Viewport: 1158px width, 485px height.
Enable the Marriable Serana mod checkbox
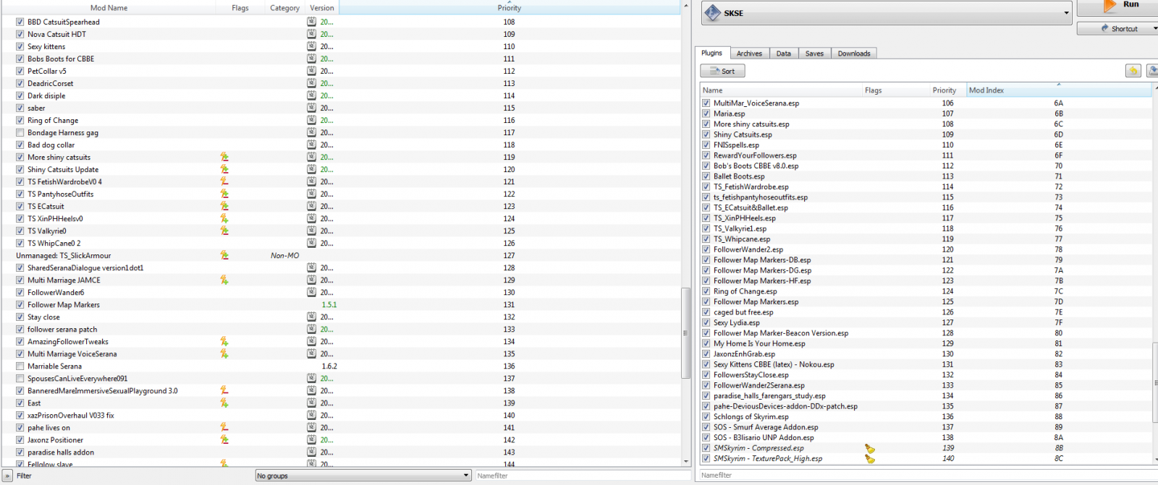pyautogui.click(x=20, y=366)
